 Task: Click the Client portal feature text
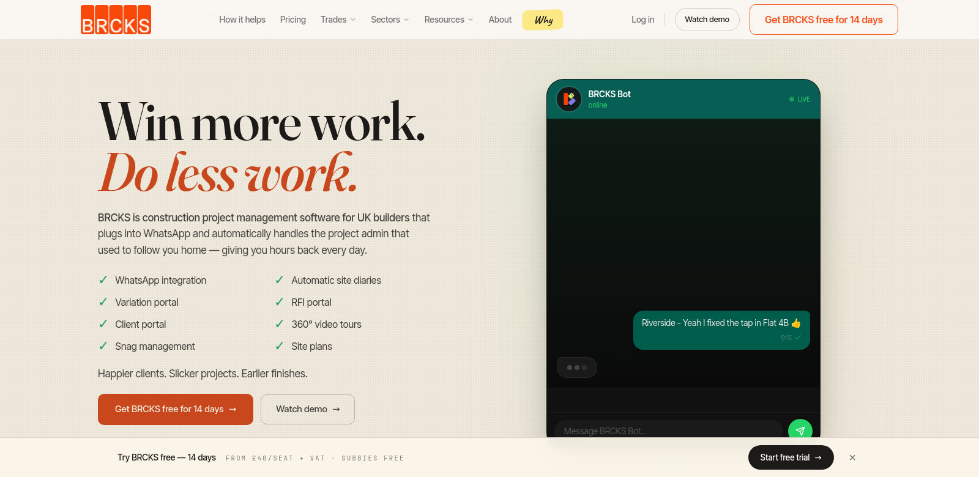coord(141,324)
